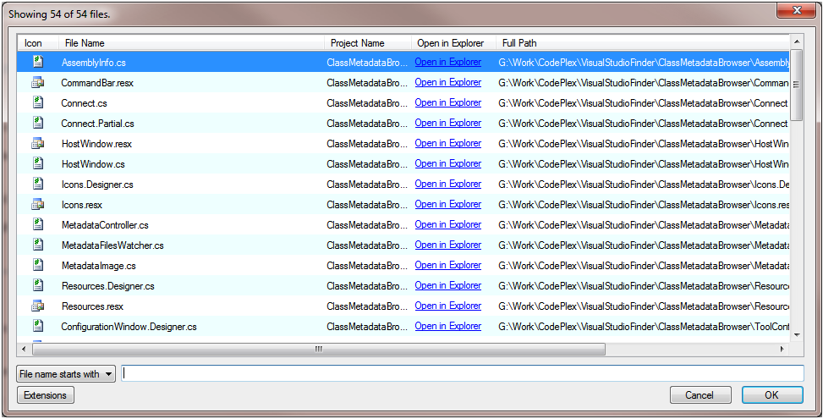
Task: Click the file icon beside AssemblyInfo.cs
Action: pos(38,62)
